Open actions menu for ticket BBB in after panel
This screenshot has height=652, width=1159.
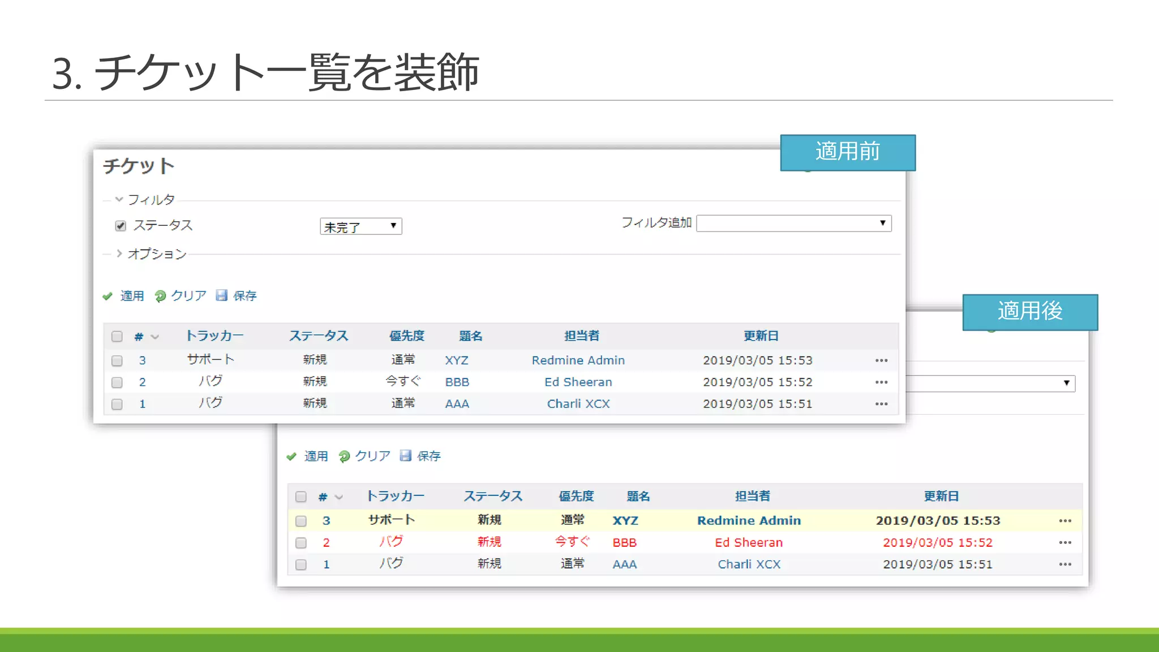pos(1065,542)
